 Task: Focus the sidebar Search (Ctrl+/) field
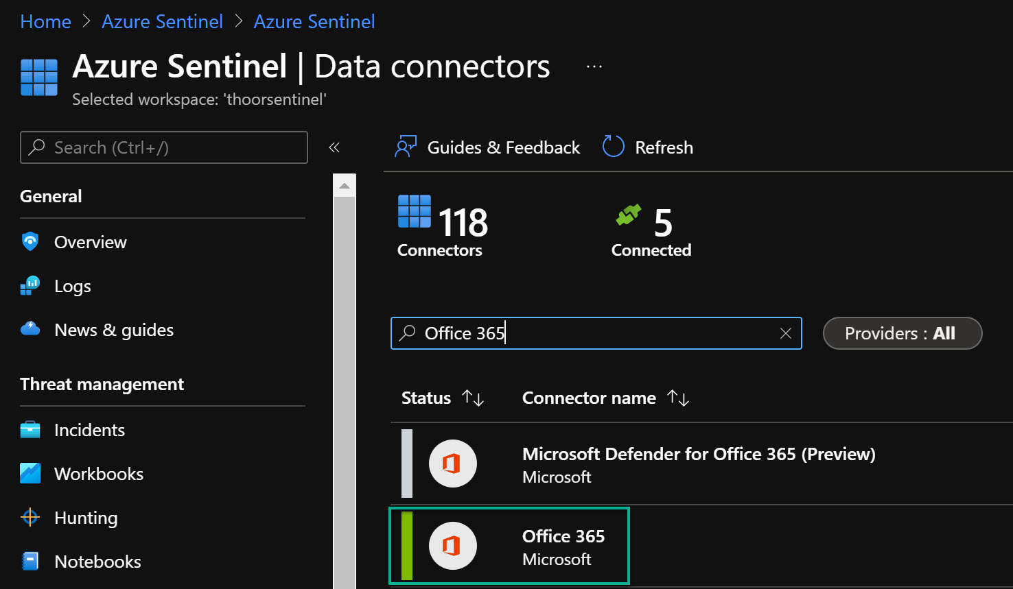point(164,147)
